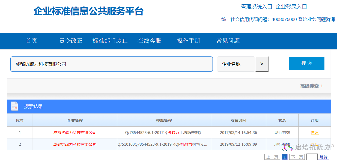Image resolution: width=337 pixels, height=162 pixels.
Task: Open the 首页 home menu item
Action: pos(31,41)
